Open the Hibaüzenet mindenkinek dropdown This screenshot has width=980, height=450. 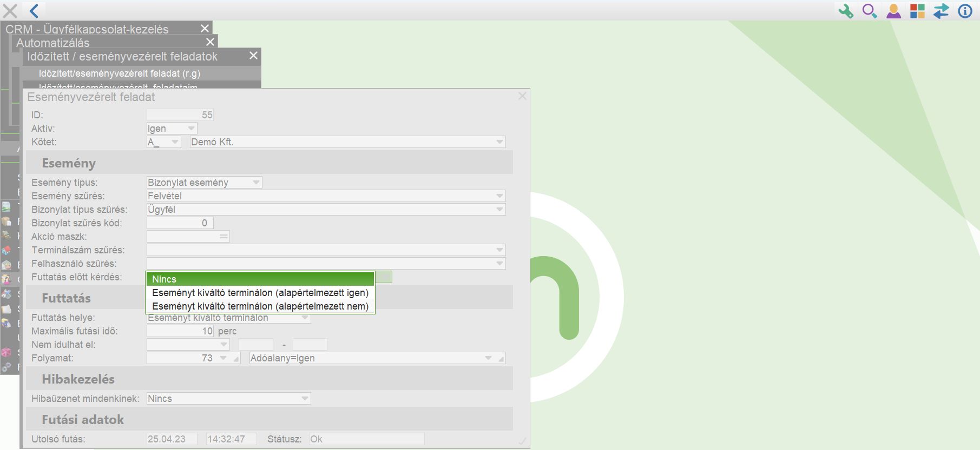(229, 399)
